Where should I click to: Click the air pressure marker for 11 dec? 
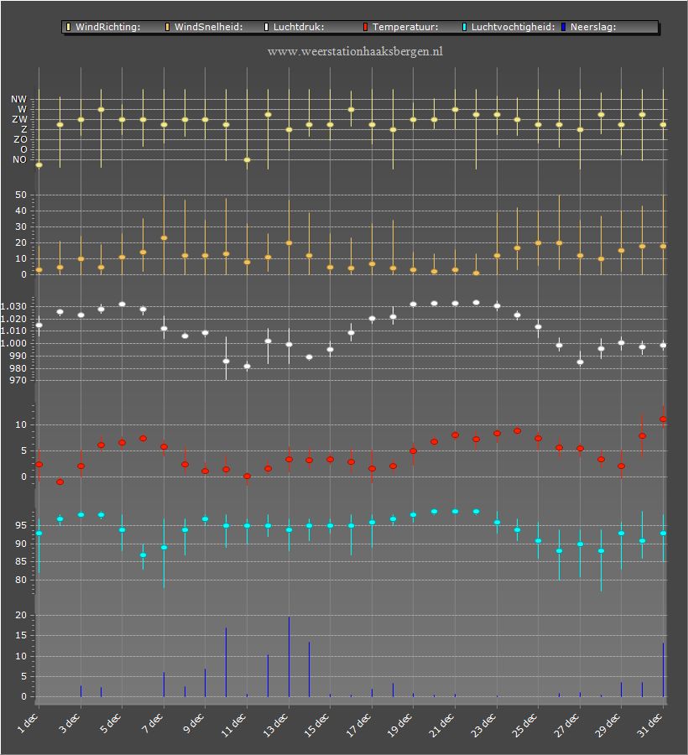[247, 367]
